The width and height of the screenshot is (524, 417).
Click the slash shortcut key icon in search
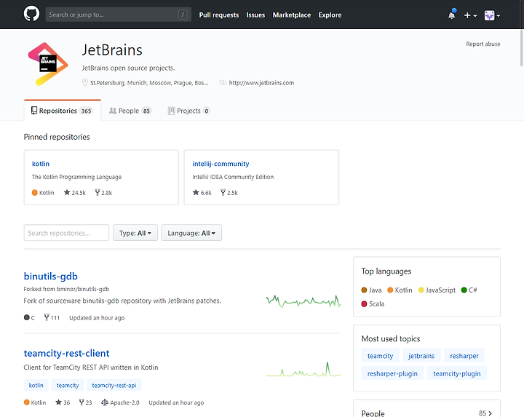pyautogui.click(x=183, y=15)
